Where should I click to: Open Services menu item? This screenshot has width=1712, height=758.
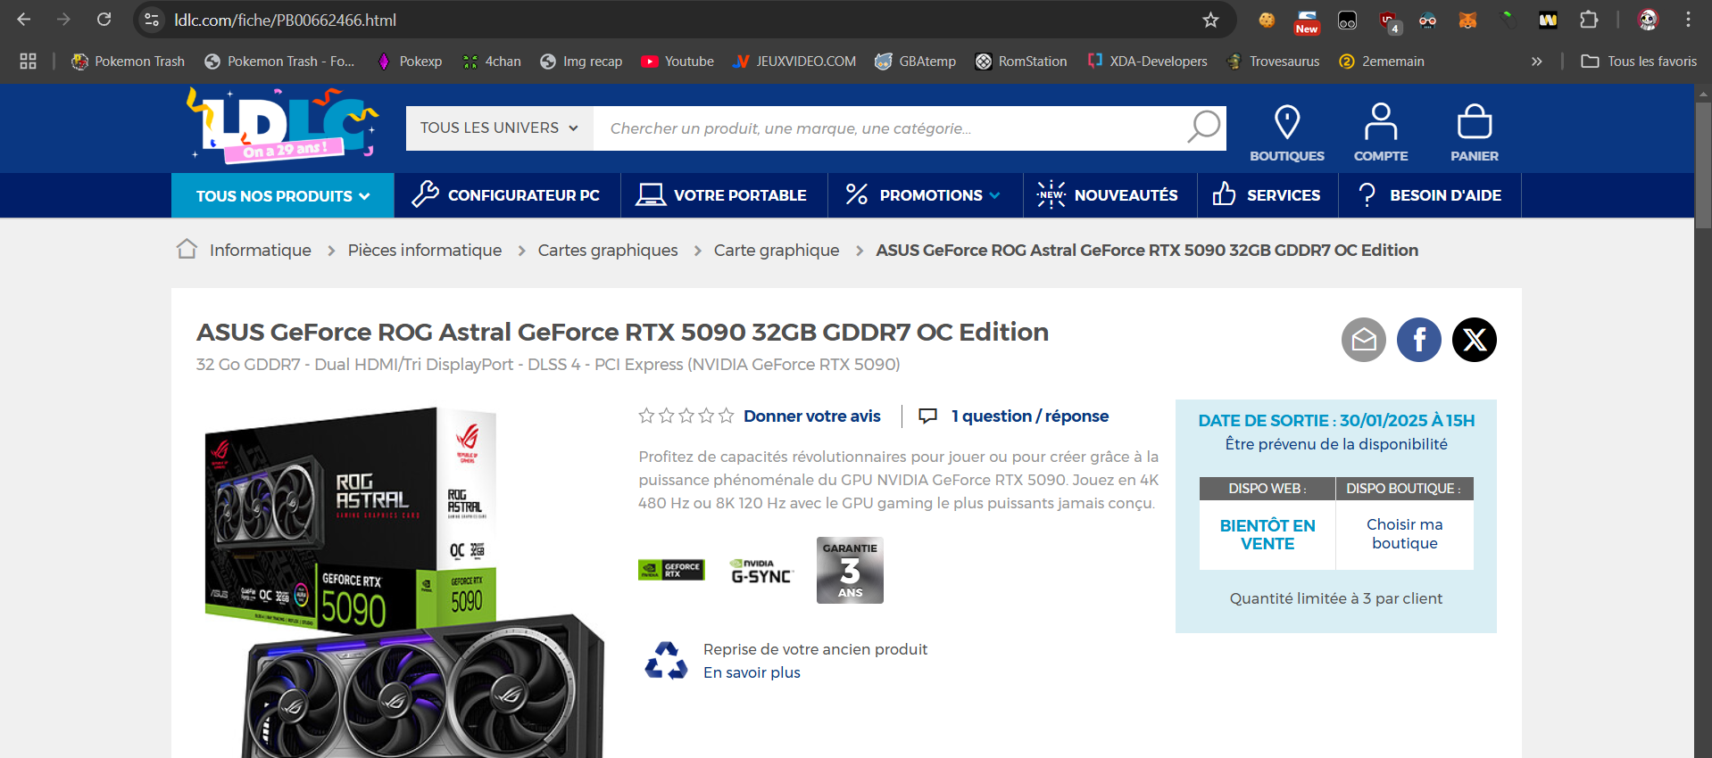coord(1267,194)
